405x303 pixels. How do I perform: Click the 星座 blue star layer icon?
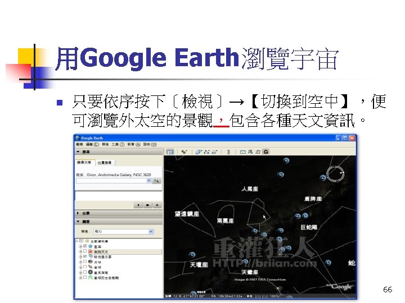pyautogui.click(x=91, y=246)
